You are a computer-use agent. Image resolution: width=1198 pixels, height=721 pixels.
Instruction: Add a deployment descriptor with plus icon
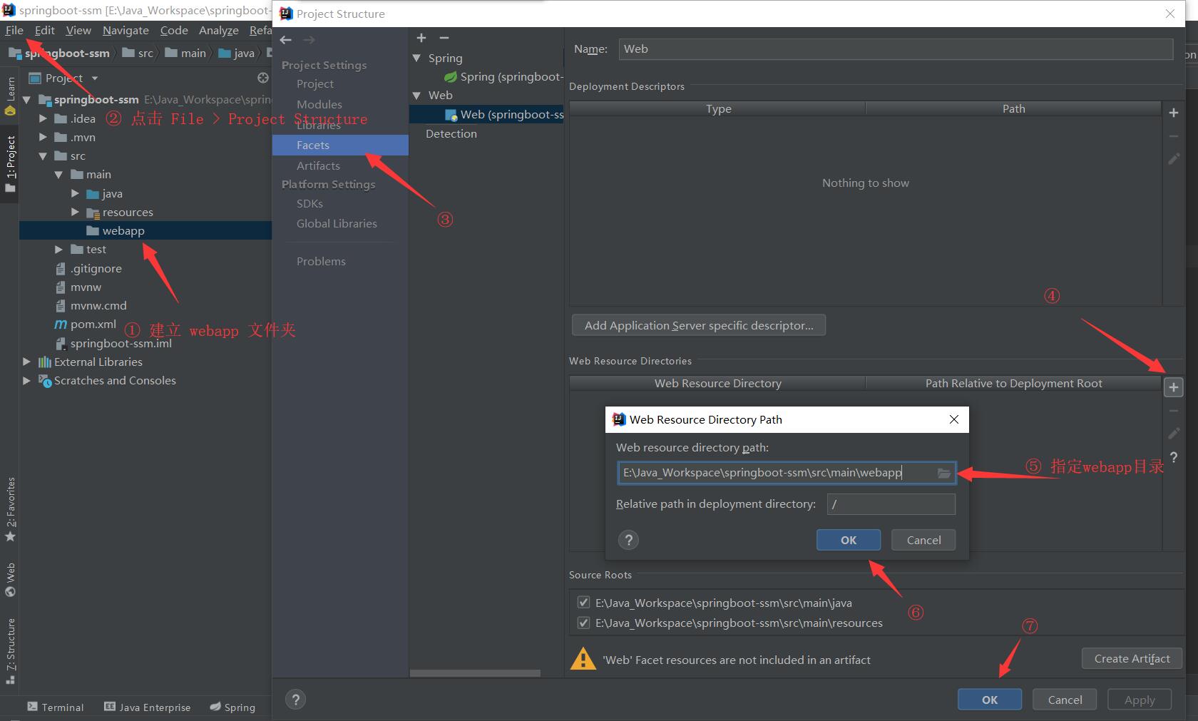pyautogui.click(x=1173, y=113)
